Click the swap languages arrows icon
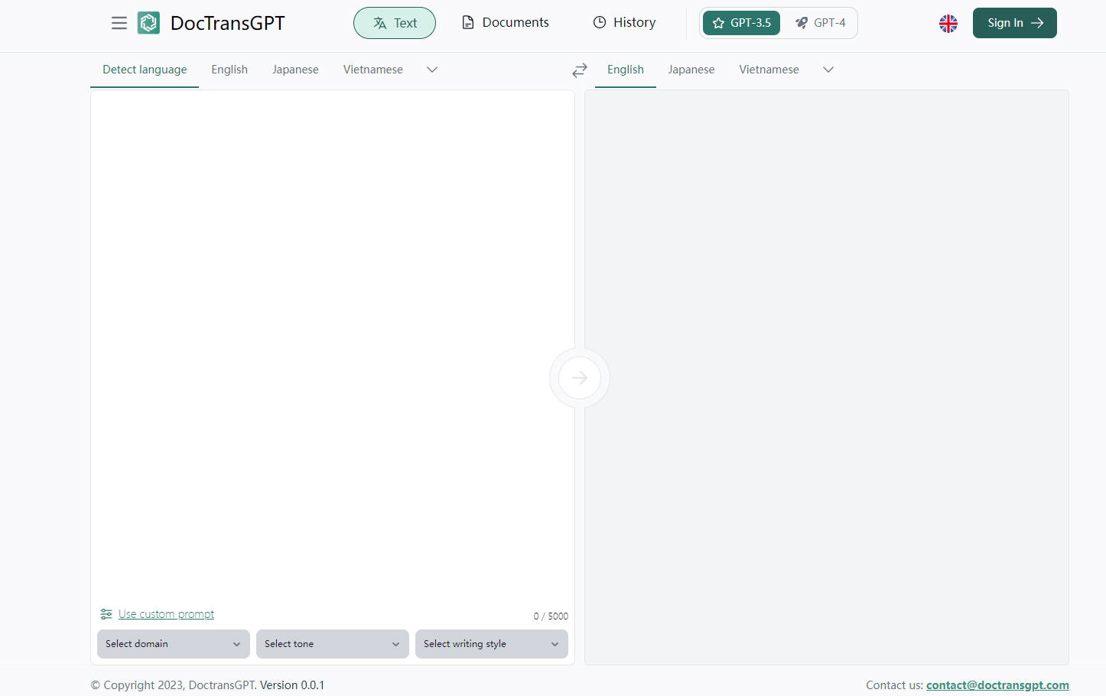Image resolution: width=1106 pixels, height=696 pixels. pos(580,70)
